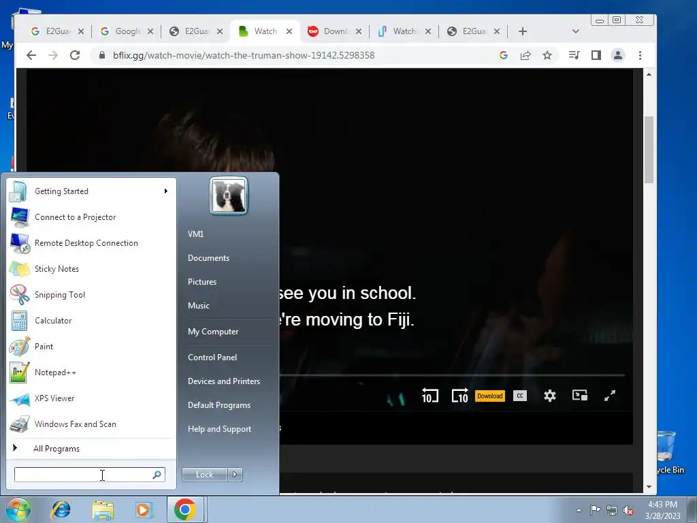This screenshot has height=523, width=697.
Task: Click Windows Start orb
Action: point(17,509)
